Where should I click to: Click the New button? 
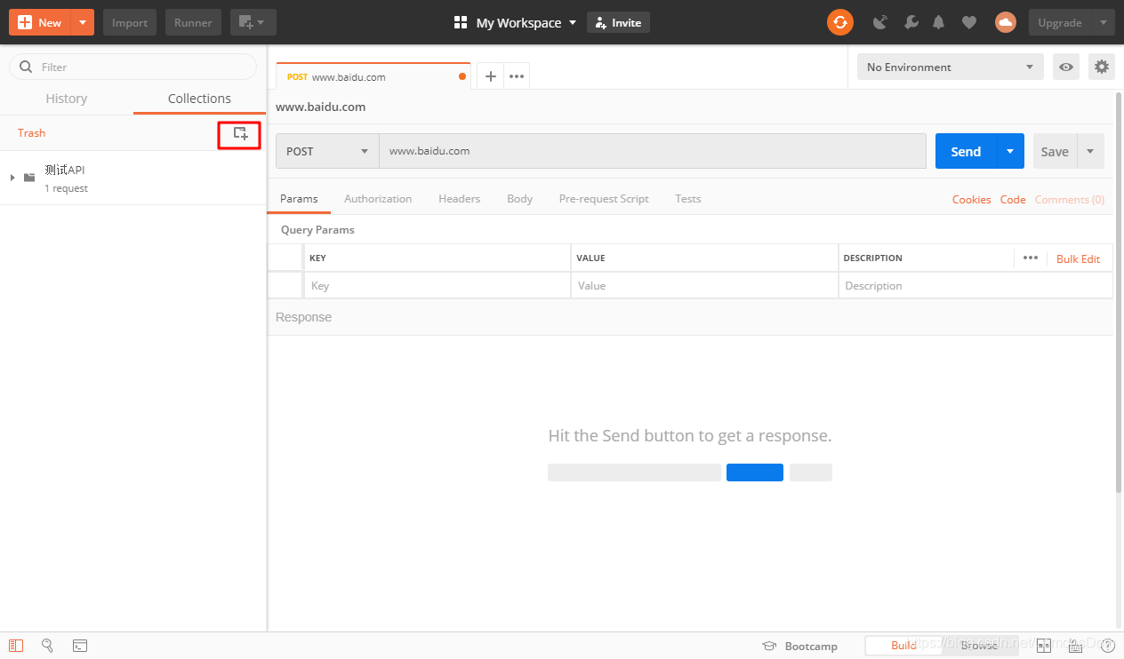(40, 22)
